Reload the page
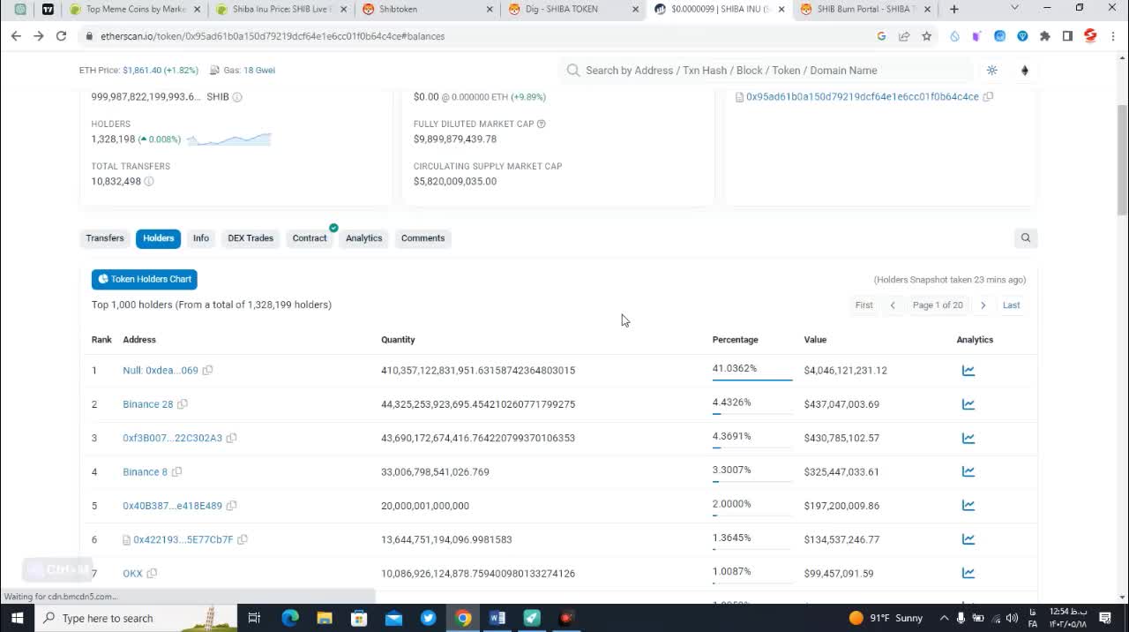 pyautogui.click(x=61, y=36)
